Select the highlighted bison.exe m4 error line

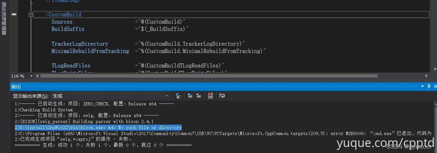click(98, 127)
